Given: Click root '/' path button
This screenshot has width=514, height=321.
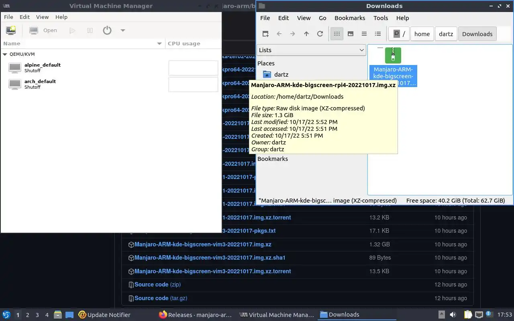Looking at the screenshot, I should [x=399, y=34].
